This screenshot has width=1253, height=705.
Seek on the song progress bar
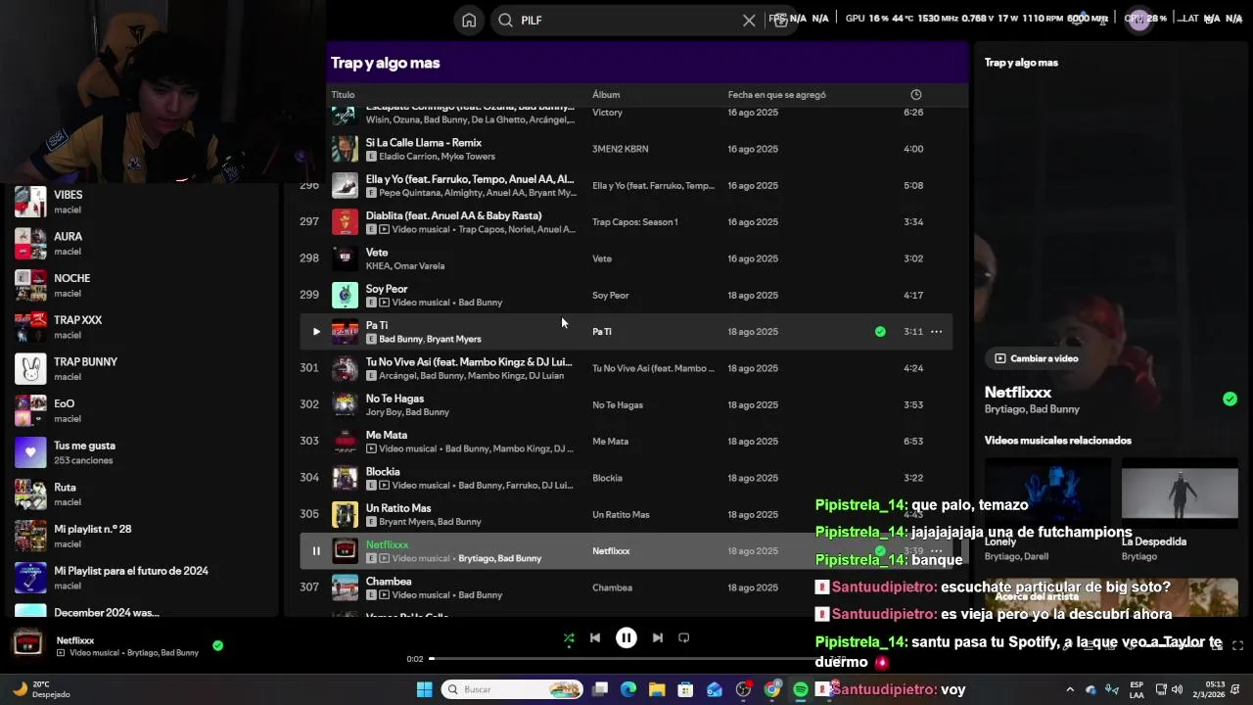click(626, 659)
